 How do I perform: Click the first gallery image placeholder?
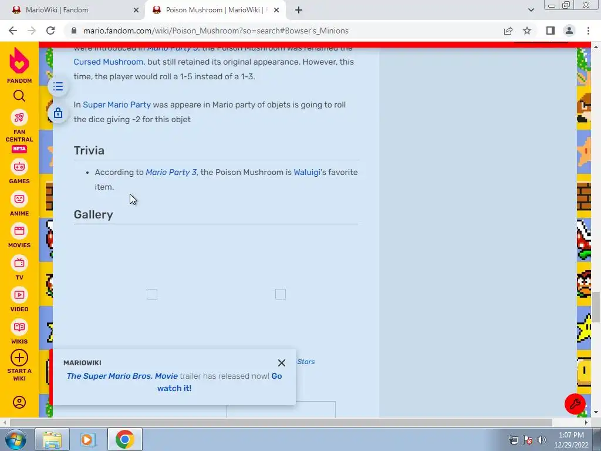click(152, 294)
